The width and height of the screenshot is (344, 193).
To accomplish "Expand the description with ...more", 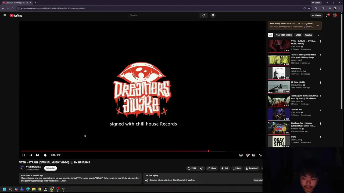I will tap(64, 181).
